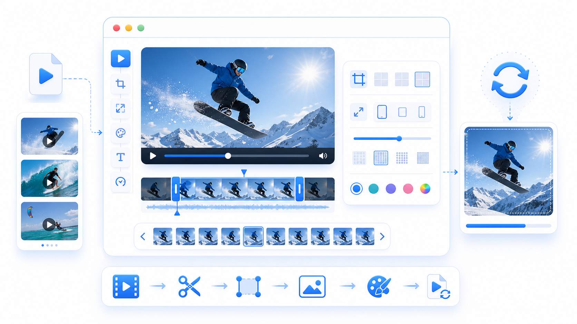
Task: Select the first frame thumbnail in strip
Action: tap(163, 236)
